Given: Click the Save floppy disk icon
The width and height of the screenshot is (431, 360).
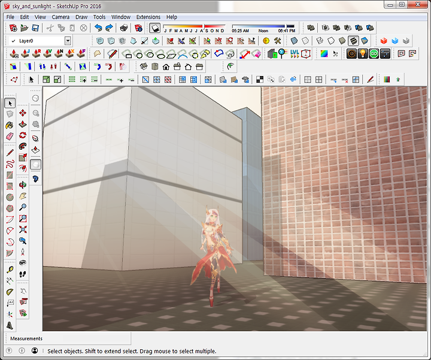Looking at the screenshot, I should pos(35,28).
